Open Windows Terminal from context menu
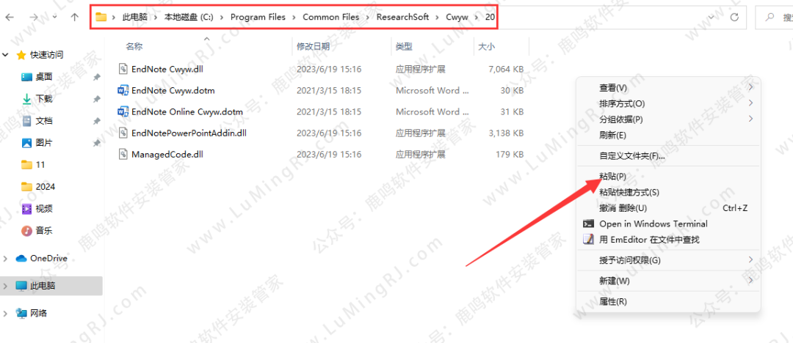The image size is (793, 343). [653, 224]
